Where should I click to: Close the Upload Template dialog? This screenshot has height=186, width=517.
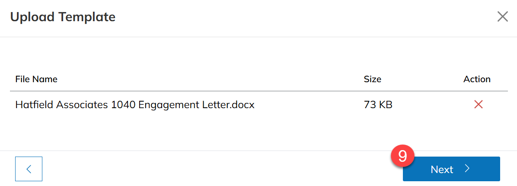(x=502, y=16)
